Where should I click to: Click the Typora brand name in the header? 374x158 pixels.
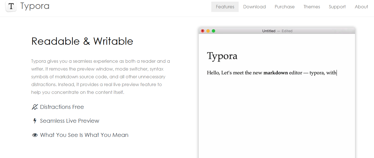35,6
